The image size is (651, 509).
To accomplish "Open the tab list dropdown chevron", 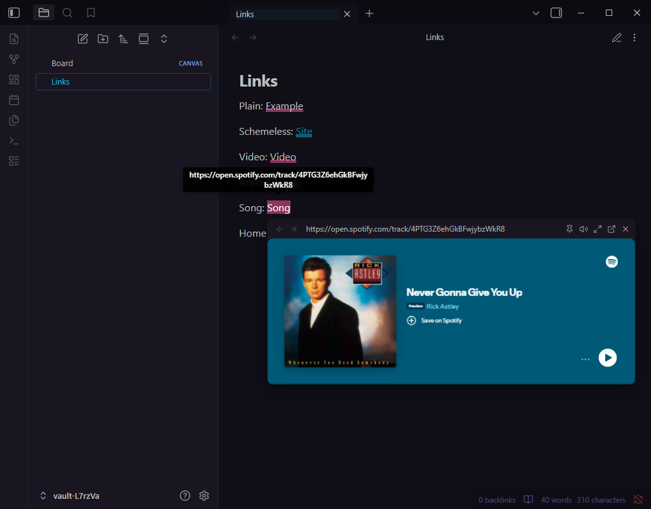I will [x=535, y=13].
